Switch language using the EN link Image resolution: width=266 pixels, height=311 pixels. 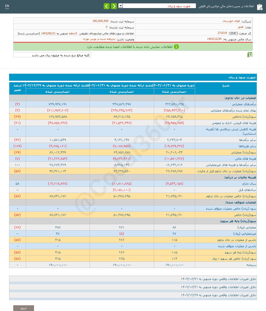point(7,6)
